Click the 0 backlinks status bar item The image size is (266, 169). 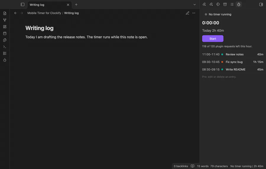pyautogui.click(x=181, y=166)
